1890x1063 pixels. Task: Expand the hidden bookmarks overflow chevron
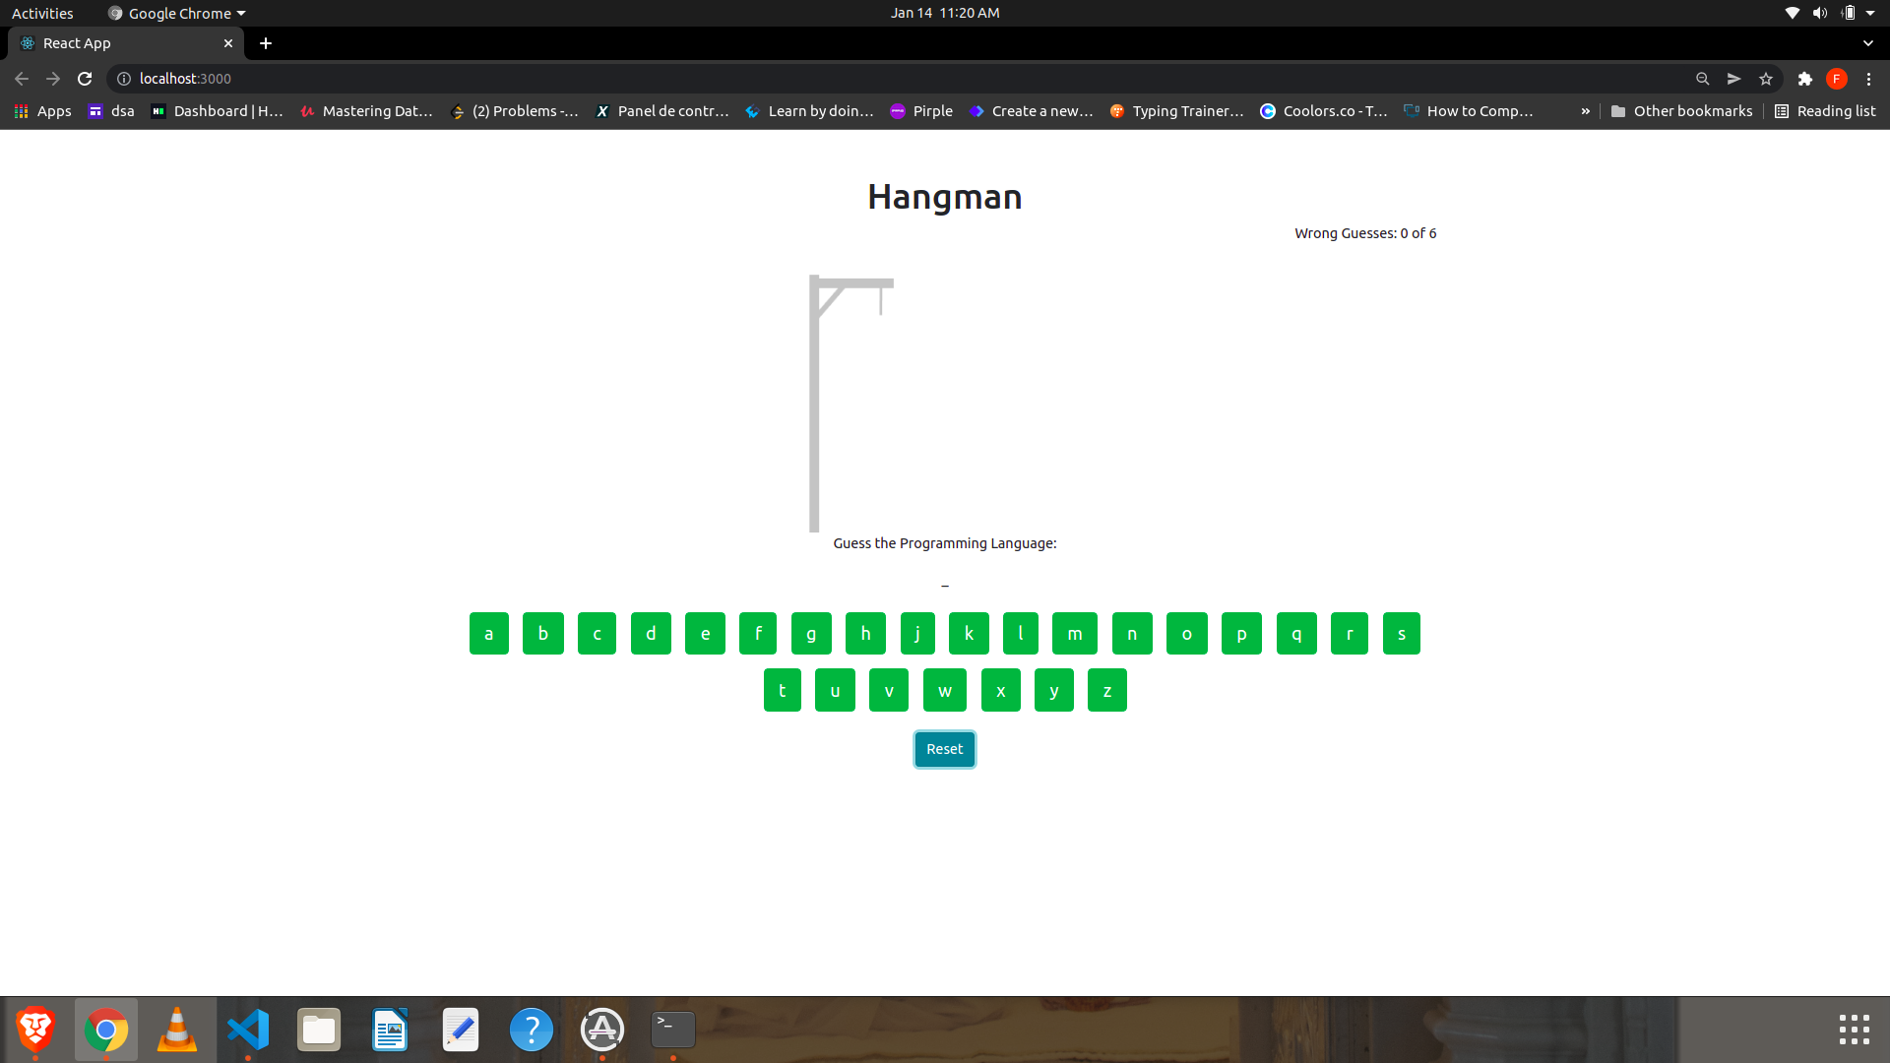[x=1585, y=111]
